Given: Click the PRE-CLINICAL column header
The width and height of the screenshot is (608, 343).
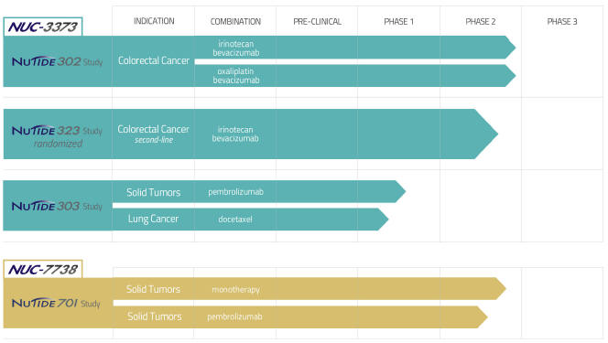Looking at the screenshot, I should [317, 21].
